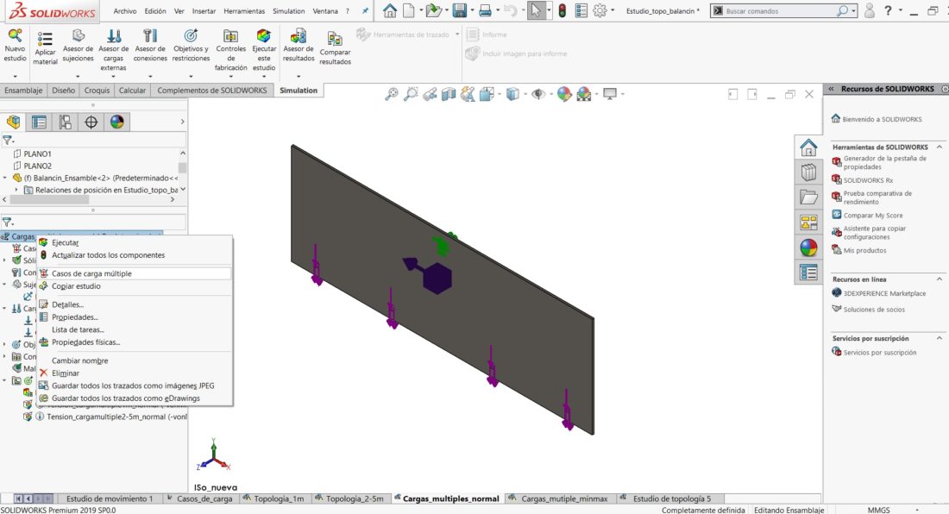Pin the menu bar pushpin
949x514 pixels.
click(x=365, y=11)
